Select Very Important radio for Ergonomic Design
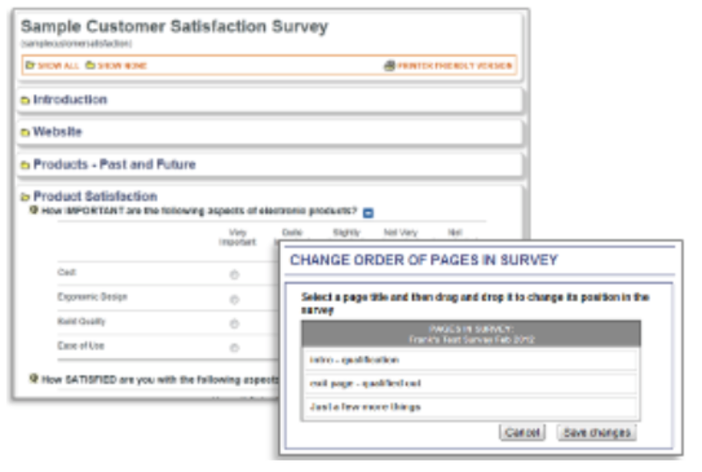The height and width of the screenshot is (472, 702). coord(234,299)
